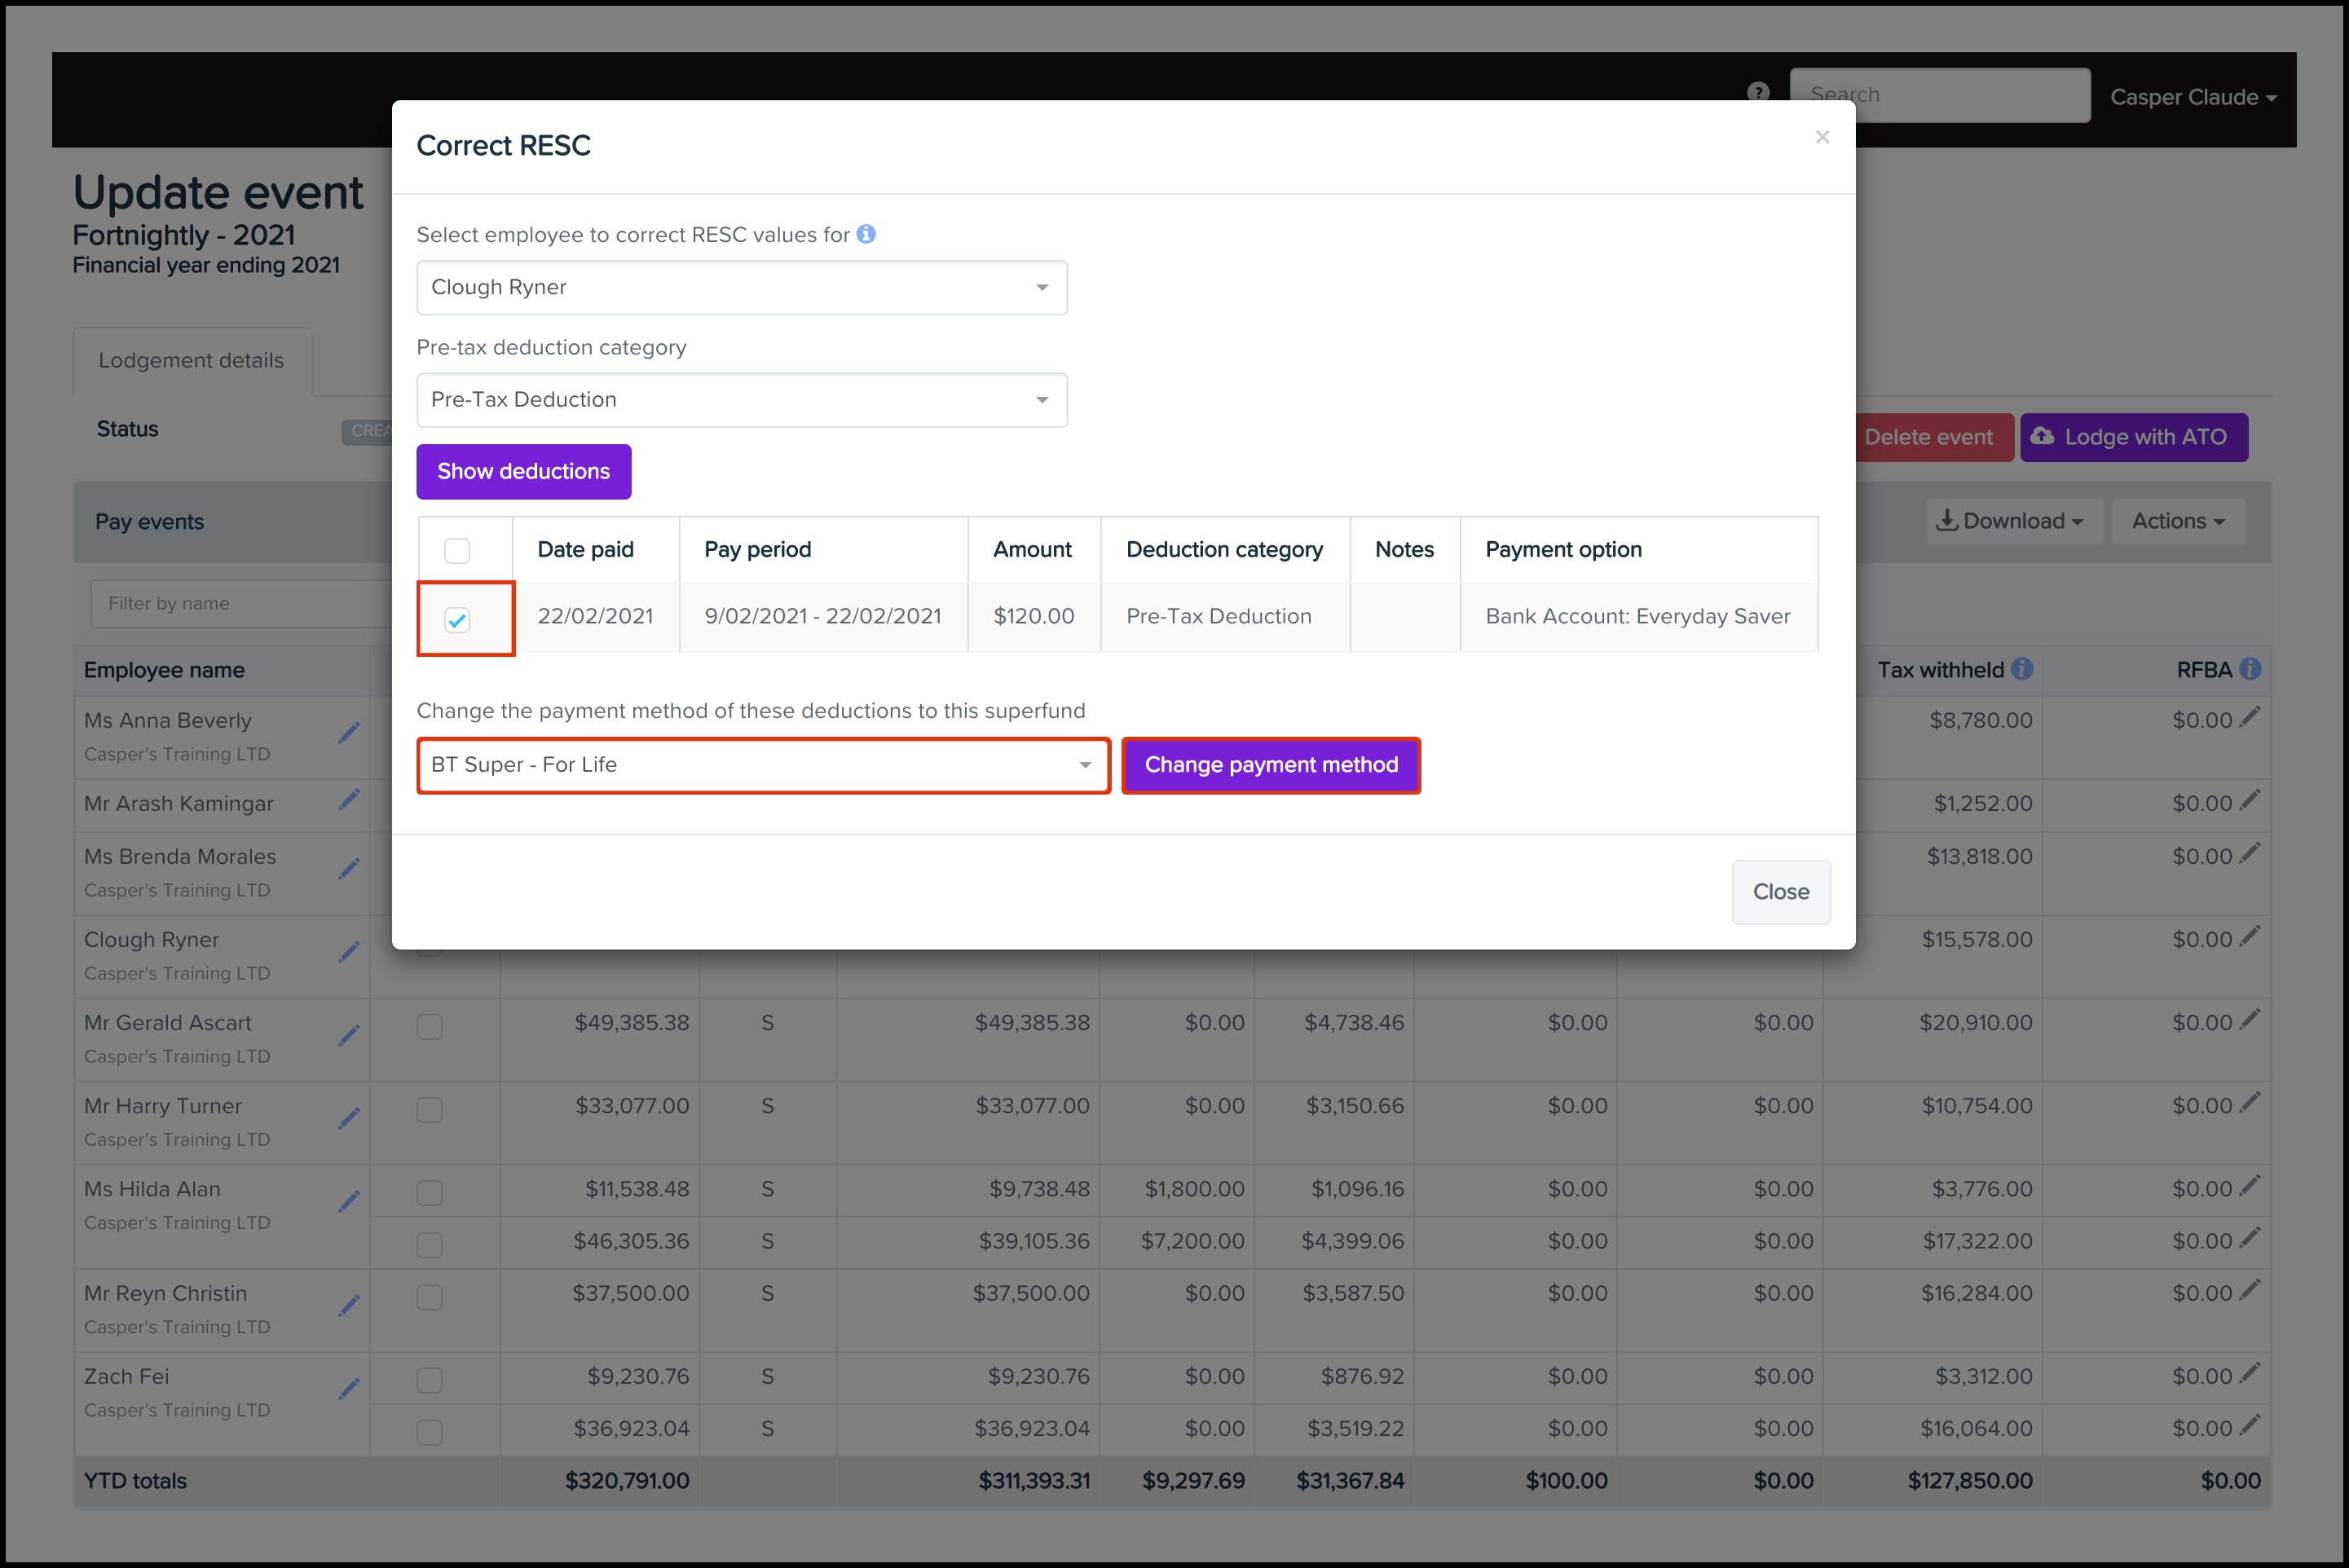This screenshot has width=2349, height=1568.
Task: Click the Change payment method button
Action: (1270, 765)
